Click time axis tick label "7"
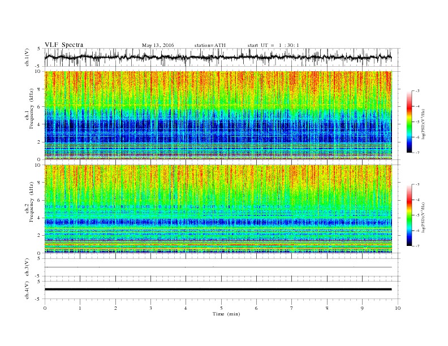The height and width of the screenshot is (346, 448). (292, 308)
